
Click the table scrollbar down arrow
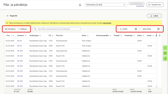156,87
